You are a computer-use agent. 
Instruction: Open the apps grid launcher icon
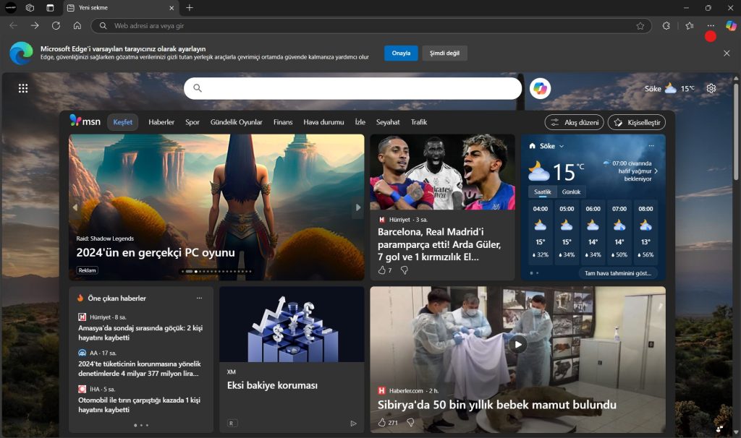tap(22, 88)
